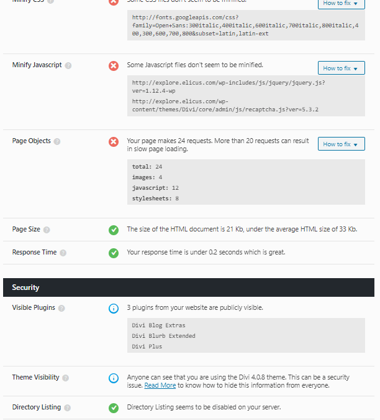380x420 pixels.
Task: Click help icon beside Minify Javascript
Action: tap(68, 65)
